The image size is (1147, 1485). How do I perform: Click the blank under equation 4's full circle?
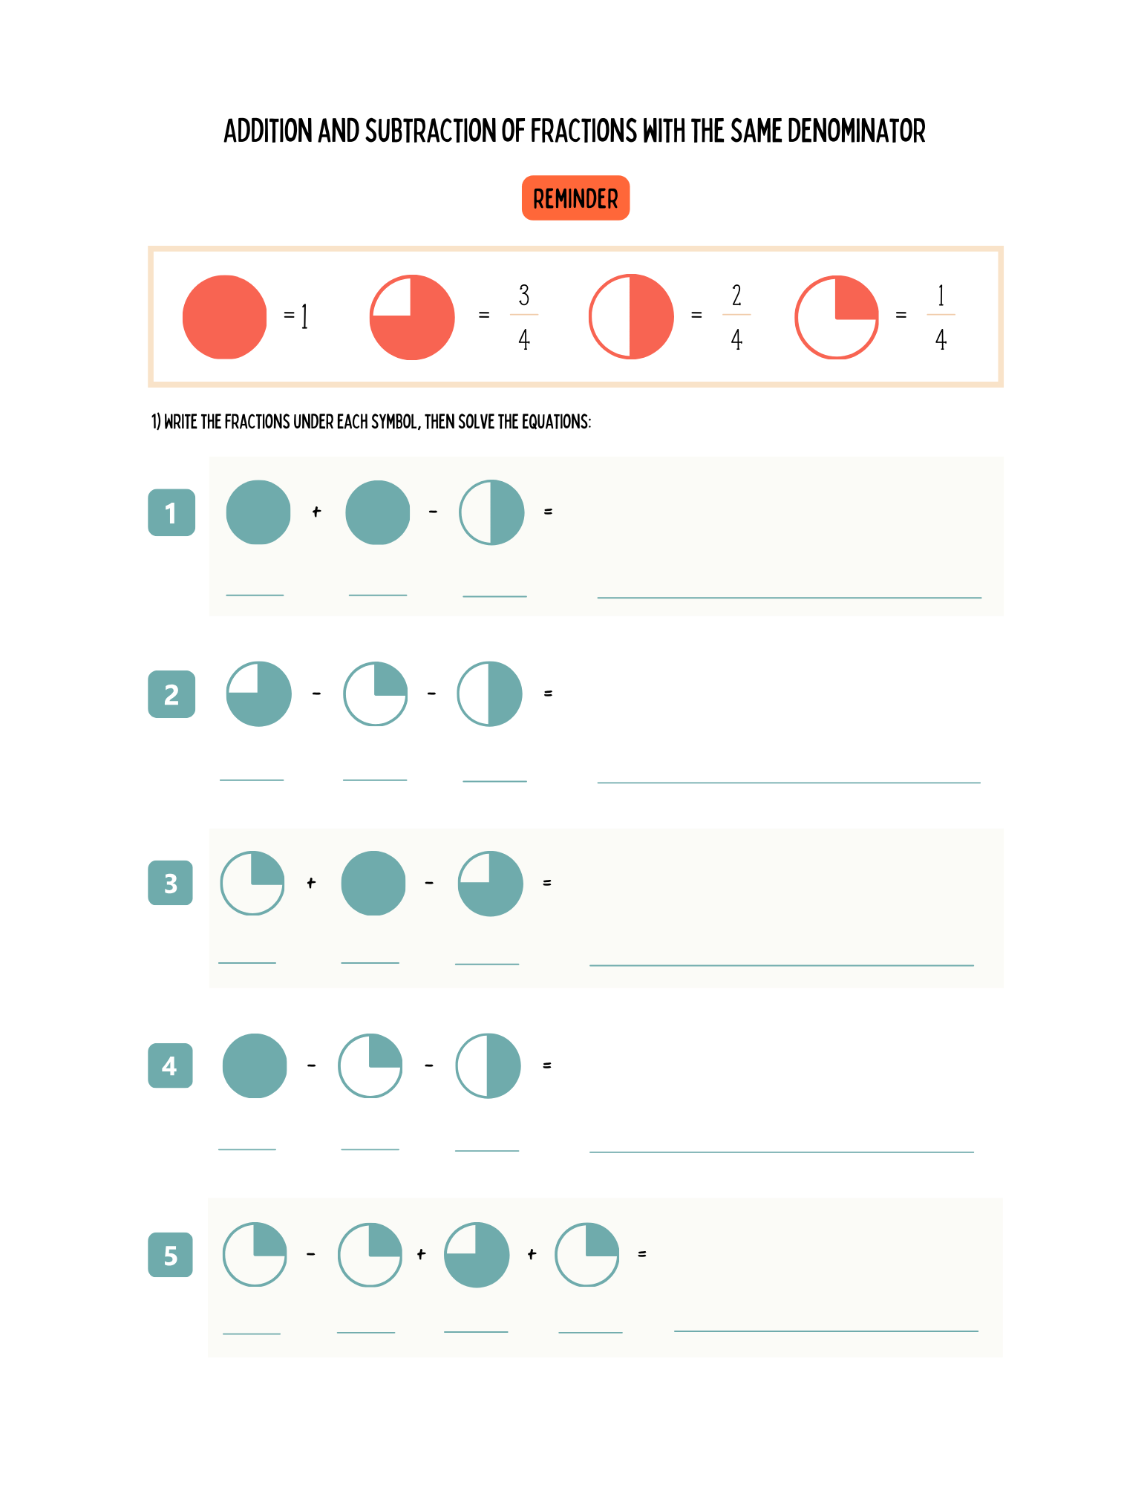(x=247, y=1148)
